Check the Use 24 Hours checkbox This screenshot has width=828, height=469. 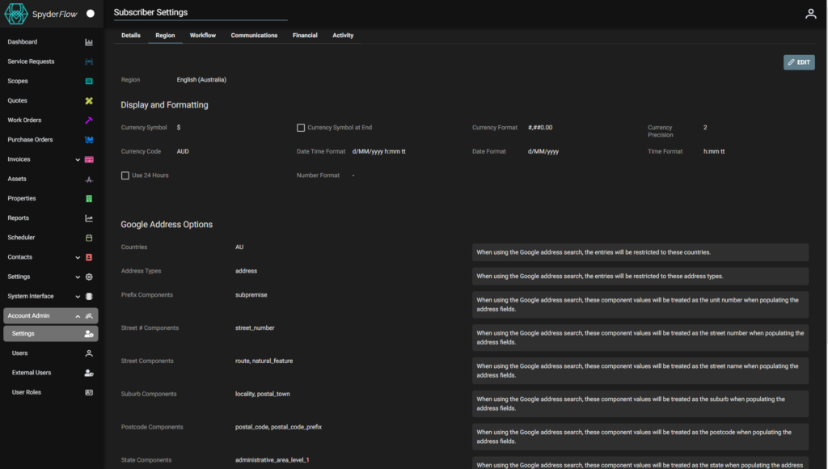tap(125, 175)
